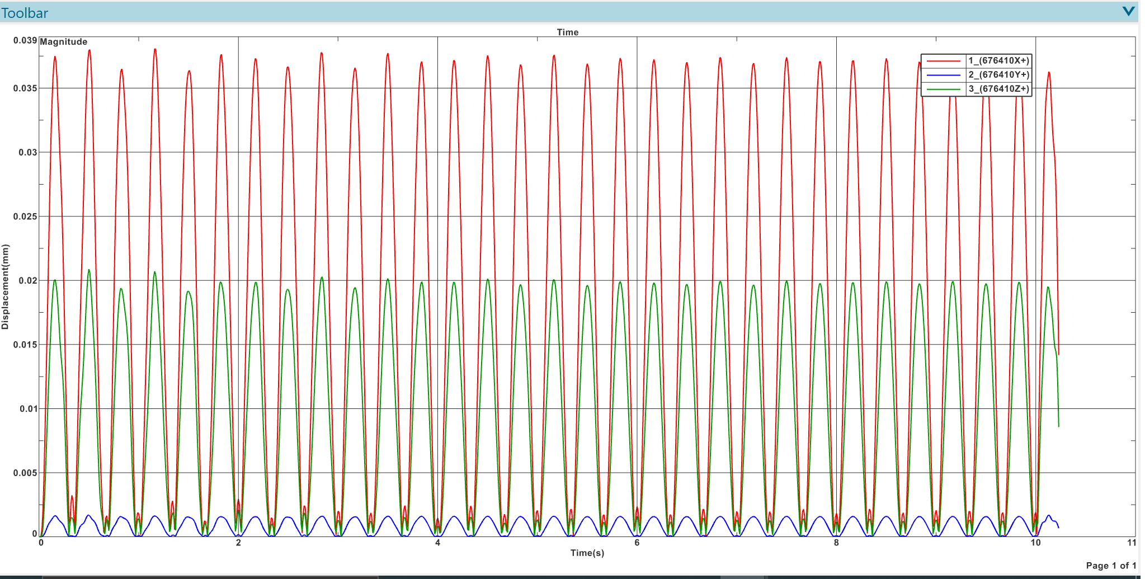This screenshot has width=1145, height=579.
Task: Click the 10 tick on time axis
Action: pyautogui.click(x=1035, y=543)
